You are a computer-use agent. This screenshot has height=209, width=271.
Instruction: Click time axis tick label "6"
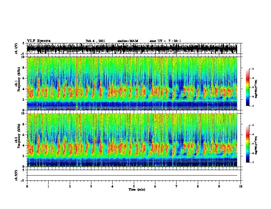pos(155,186)
